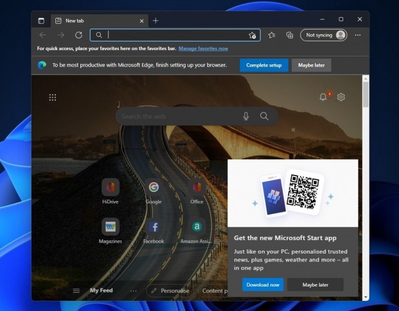Expand the My Feed hamburger menu

(76, 291)
